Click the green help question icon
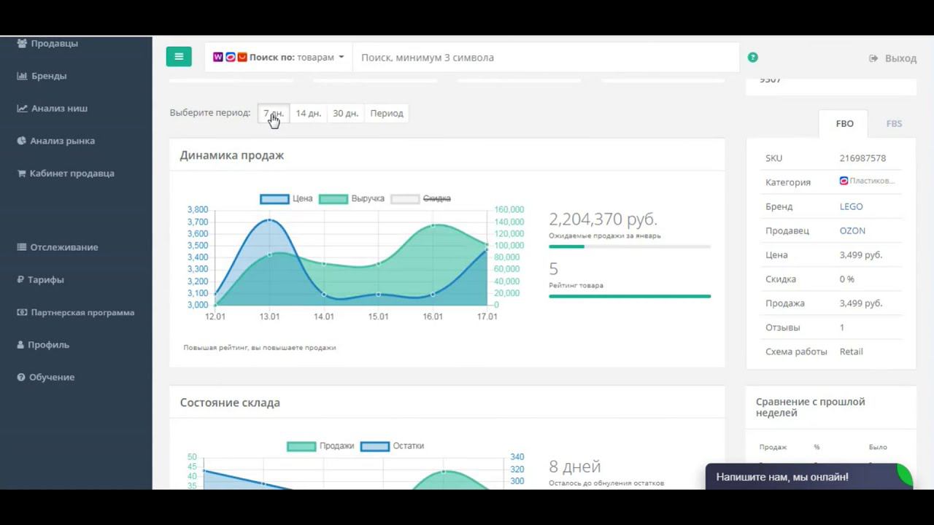The image size is (934, 525). click(753, 57)
